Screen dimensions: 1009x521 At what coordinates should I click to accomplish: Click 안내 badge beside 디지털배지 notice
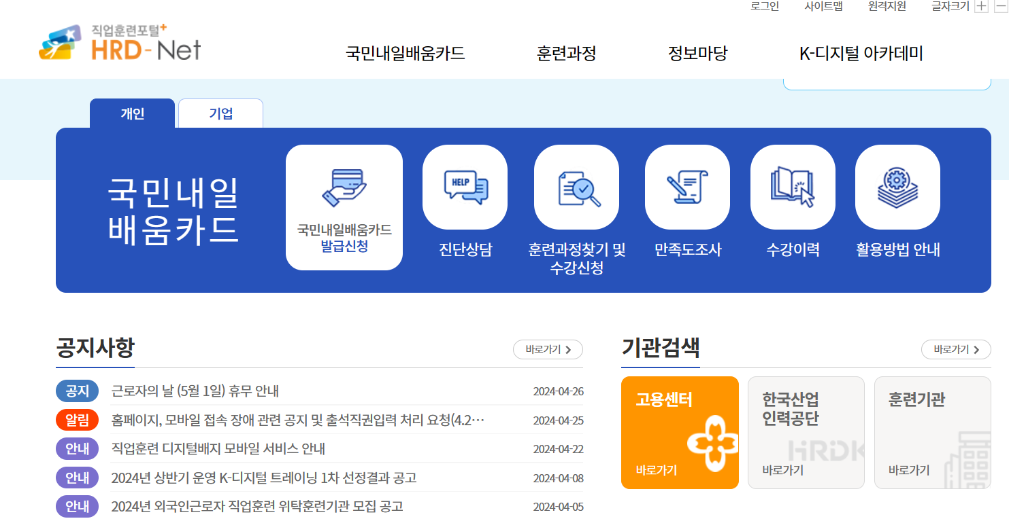78,449
